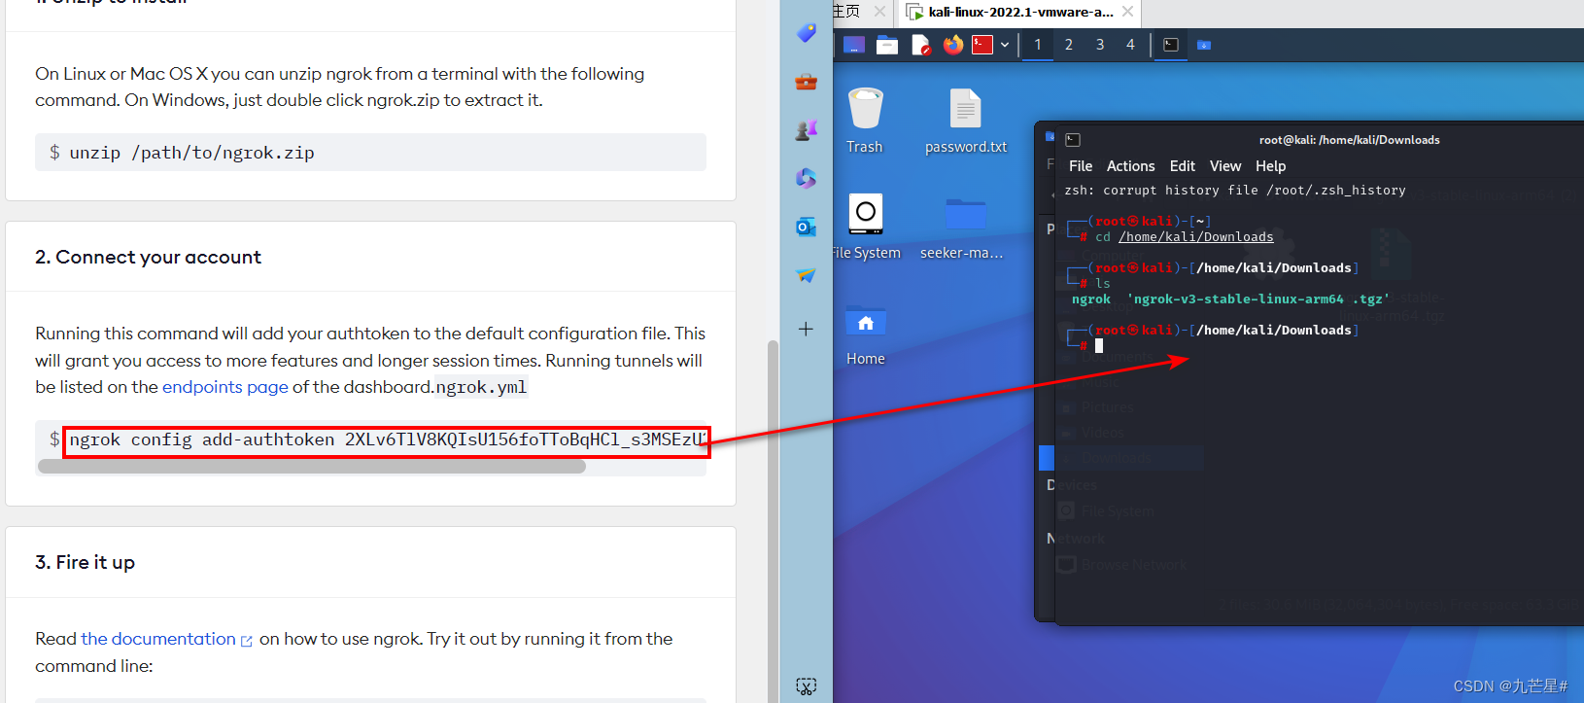
Task: Open the seeker-master folder on desktop
Action: coord(962,228)
